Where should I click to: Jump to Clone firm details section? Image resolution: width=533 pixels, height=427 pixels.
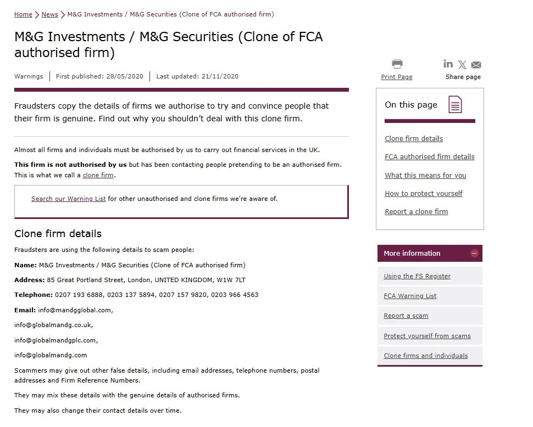click(414, 139)
